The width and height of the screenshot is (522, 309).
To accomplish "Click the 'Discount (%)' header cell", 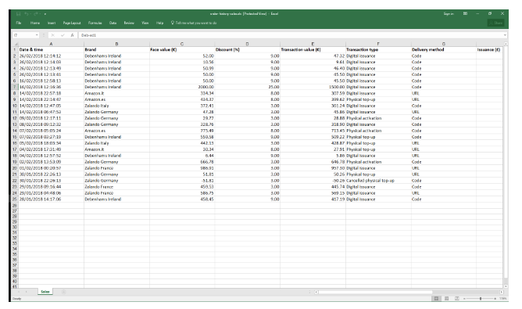I will (247, 49).
